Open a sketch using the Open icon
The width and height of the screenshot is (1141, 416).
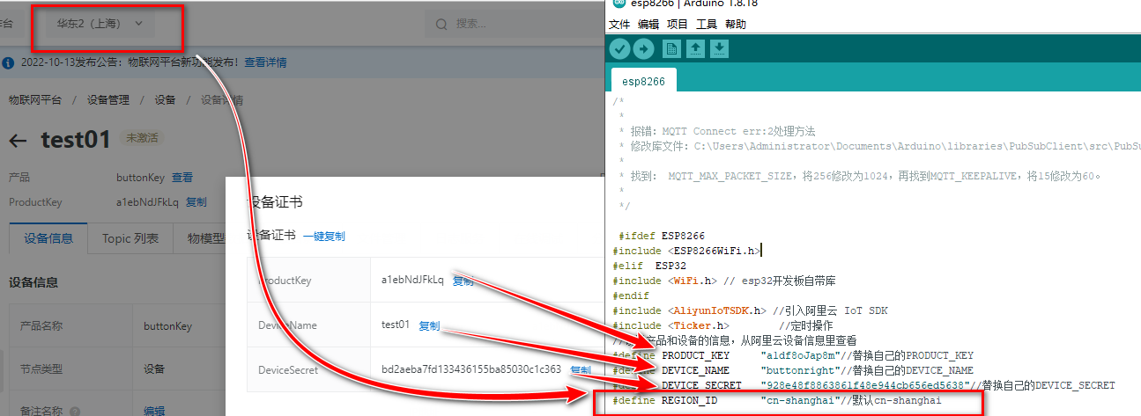[696, 48]
